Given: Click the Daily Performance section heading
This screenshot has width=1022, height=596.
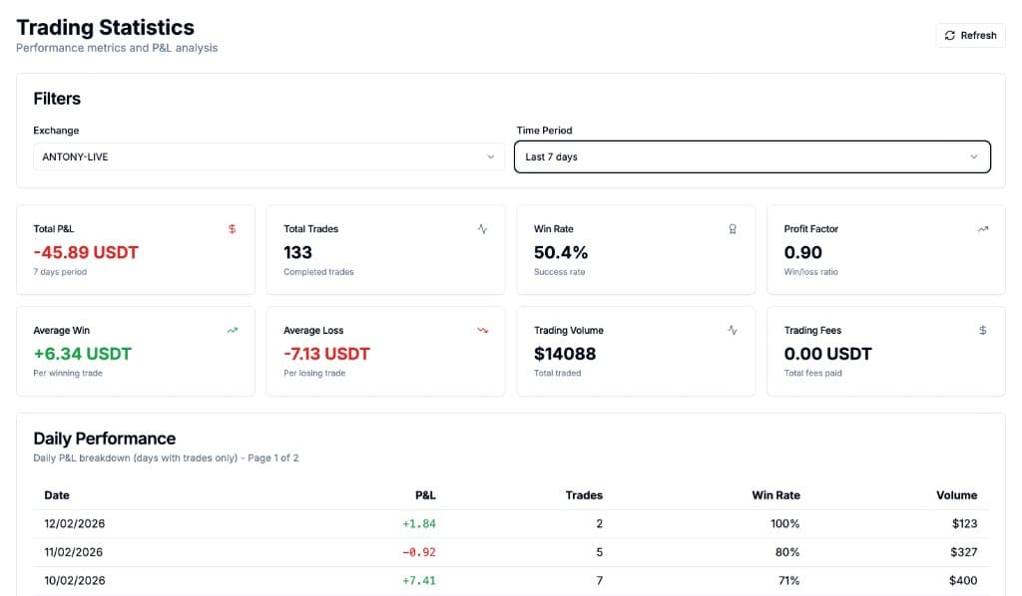Looking at the screenshot, I should point(105,439).
